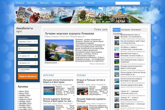165x110 pixels.
Task: Switch to the Популярное tab
Action: pyautogui.click(x=136, y=30)
